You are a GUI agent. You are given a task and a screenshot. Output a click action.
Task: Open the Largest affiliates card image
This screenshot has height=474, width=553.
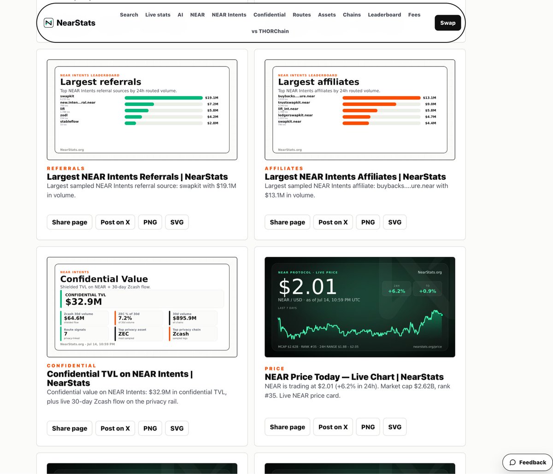click(x=360, y=110)
